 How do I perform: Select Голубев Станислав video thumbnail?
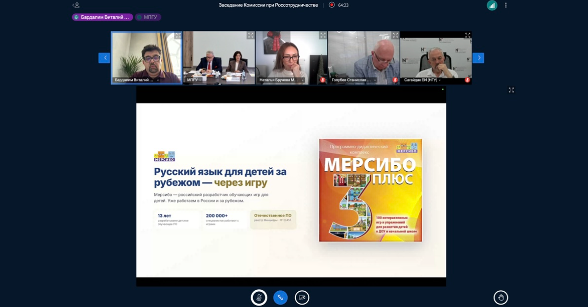[x=364, y=58]
